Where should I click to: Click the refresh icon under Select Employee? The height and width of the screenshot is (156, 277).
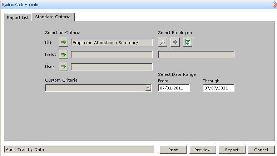coord(188,43)
